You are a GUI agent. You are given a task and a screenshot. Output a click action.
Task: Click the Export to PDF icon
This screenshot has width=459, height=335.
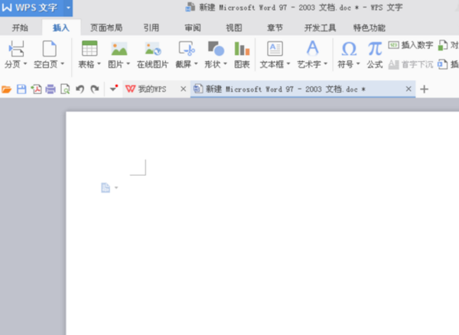coord(36,89)
